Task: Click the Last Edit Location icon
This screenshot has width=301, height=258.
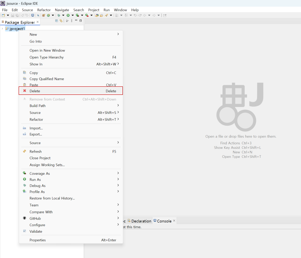Action: [135, 15]
